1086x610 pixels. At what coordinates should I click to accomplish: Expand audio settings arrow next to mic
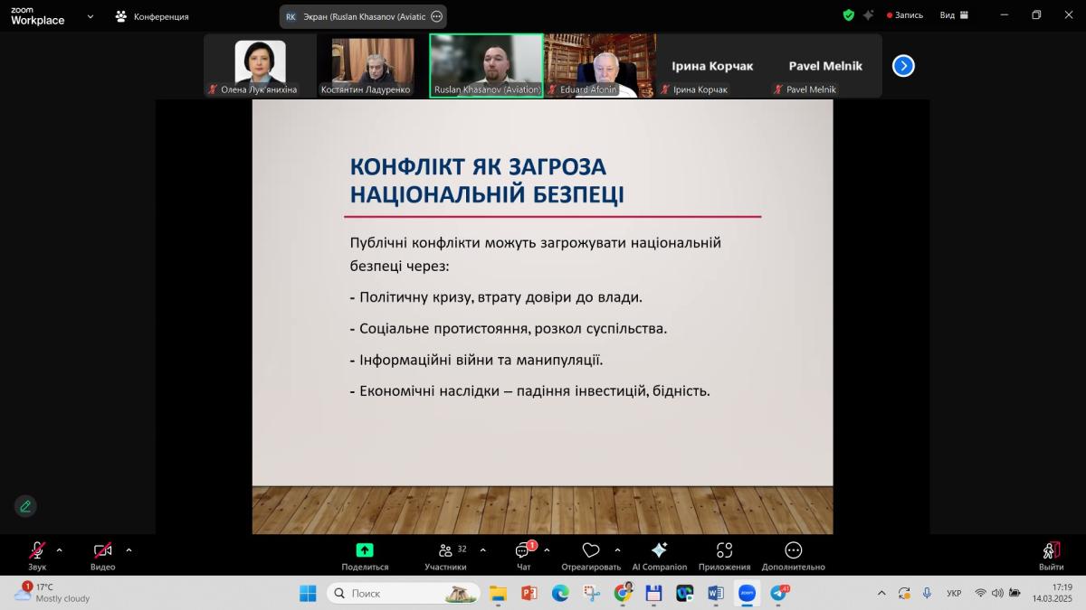pos(60,549)
